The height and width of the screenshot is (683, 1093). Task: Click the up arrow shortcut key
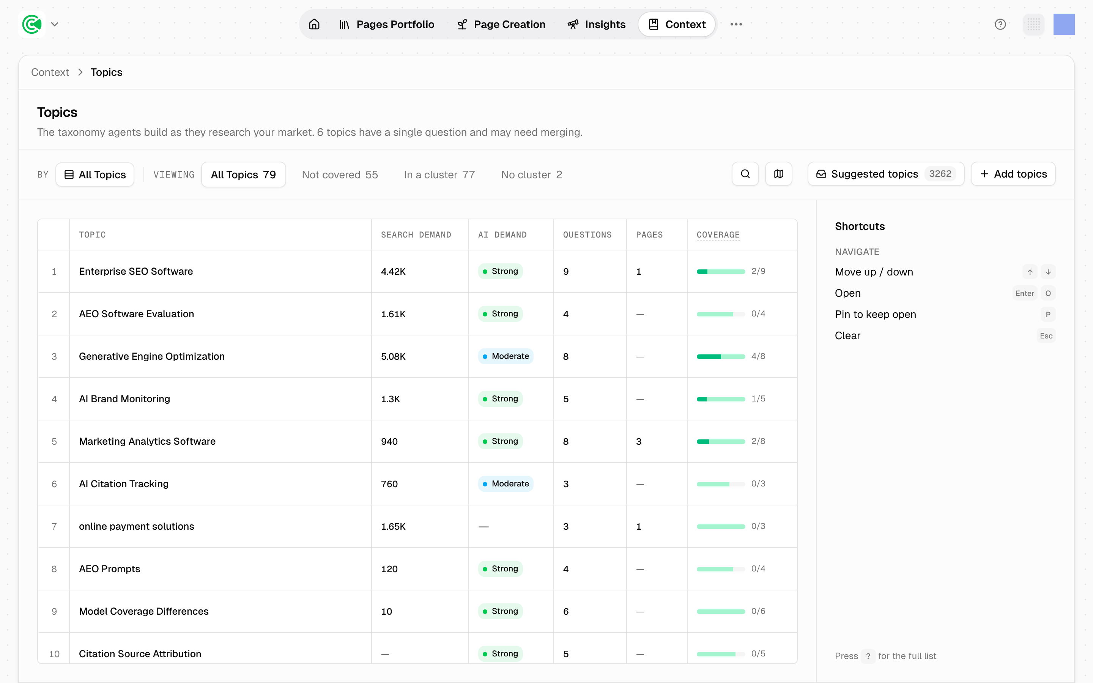click(x=1030, y=272)
